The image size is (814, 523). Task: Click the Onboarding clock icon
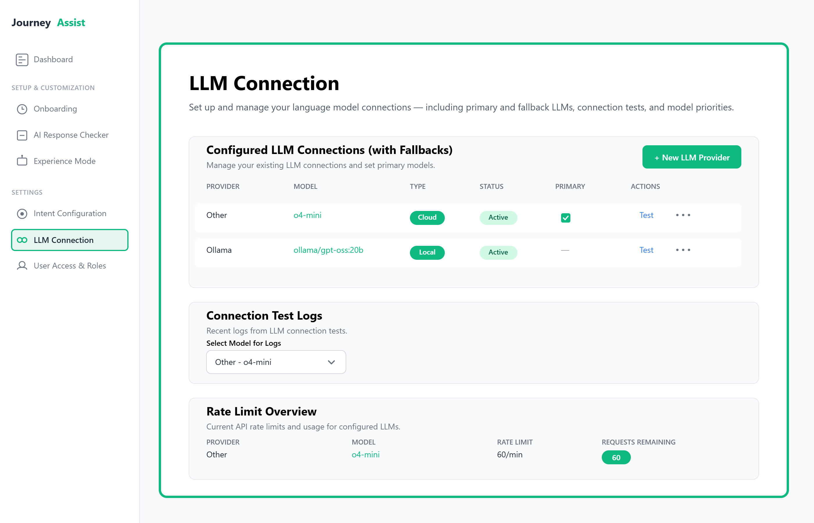[22, 109]
